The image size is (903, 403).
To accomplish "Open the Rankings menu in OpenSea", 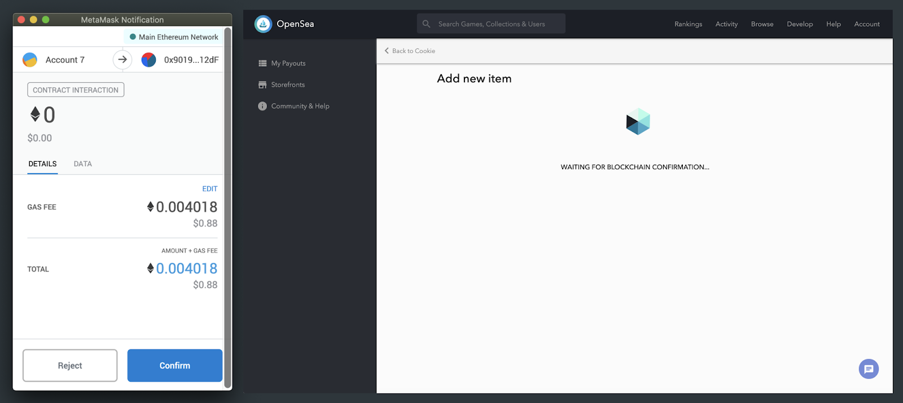I will 688,24.
